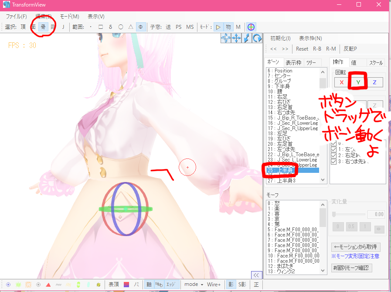Choose the dot point range tool
The height and width of the screenshot is (292, 391).
(91, 27)
